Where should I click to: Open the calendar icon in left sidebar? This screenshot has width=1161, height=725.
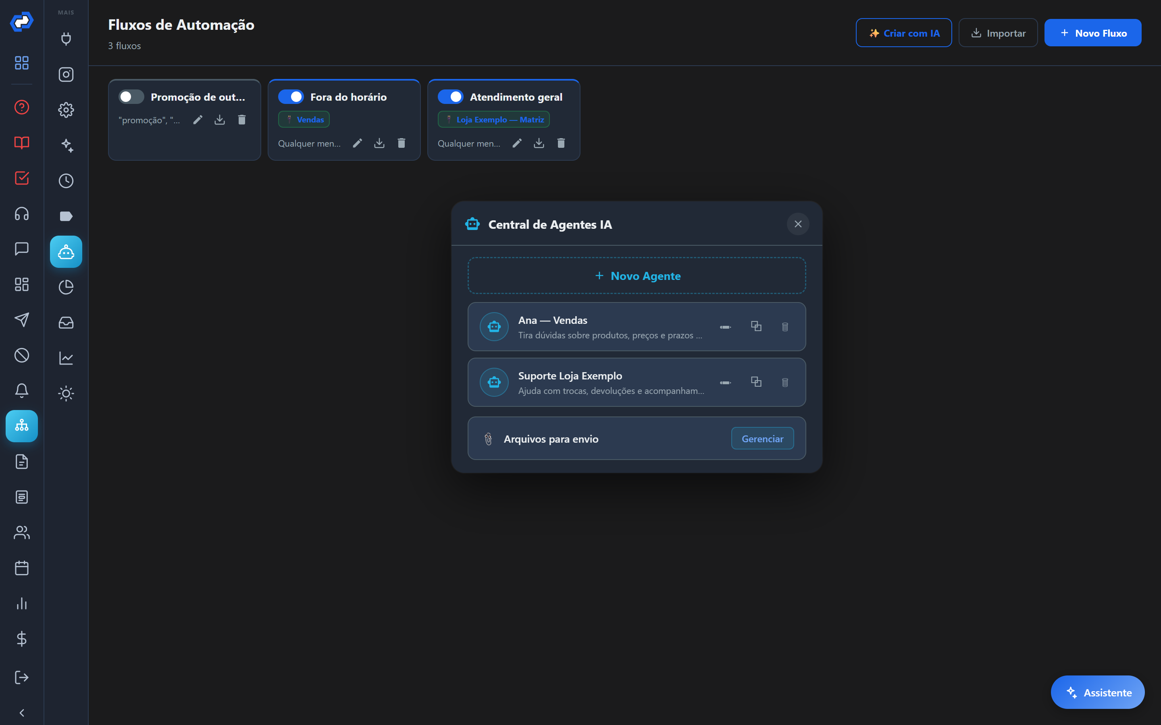(22, 568)
